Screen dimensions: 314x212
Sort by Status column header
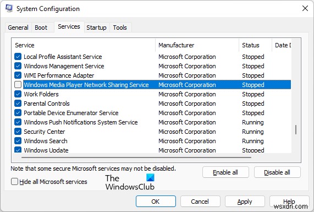coord(255,45)
